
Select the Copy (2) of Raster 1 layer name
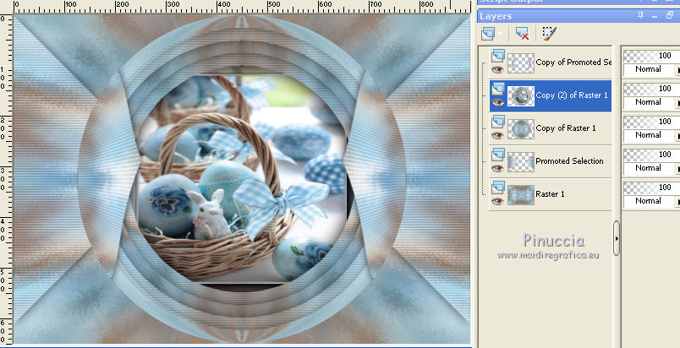click(x=572, y=95)
